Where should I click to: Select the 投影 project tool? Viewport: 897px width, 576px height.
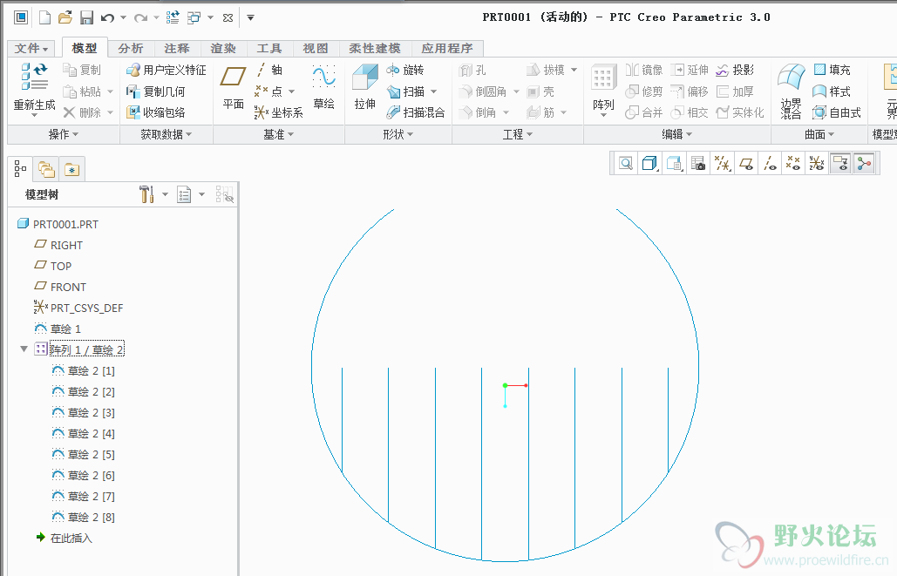[x=735, y=70]
